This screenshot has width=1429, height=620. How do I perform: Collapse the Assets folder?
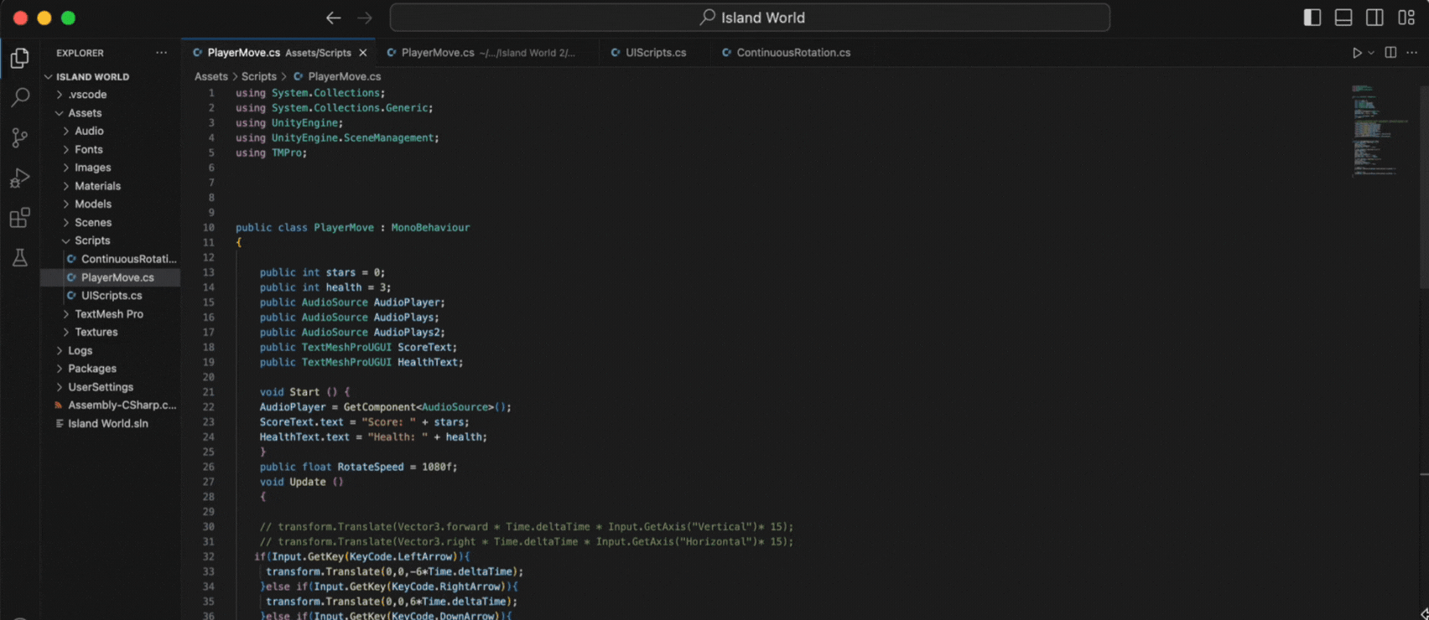(x=111, y=113)
